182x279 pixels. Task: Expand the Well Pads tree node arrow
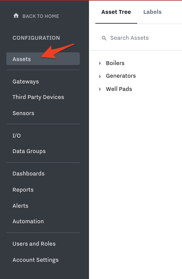pos(100,89)
